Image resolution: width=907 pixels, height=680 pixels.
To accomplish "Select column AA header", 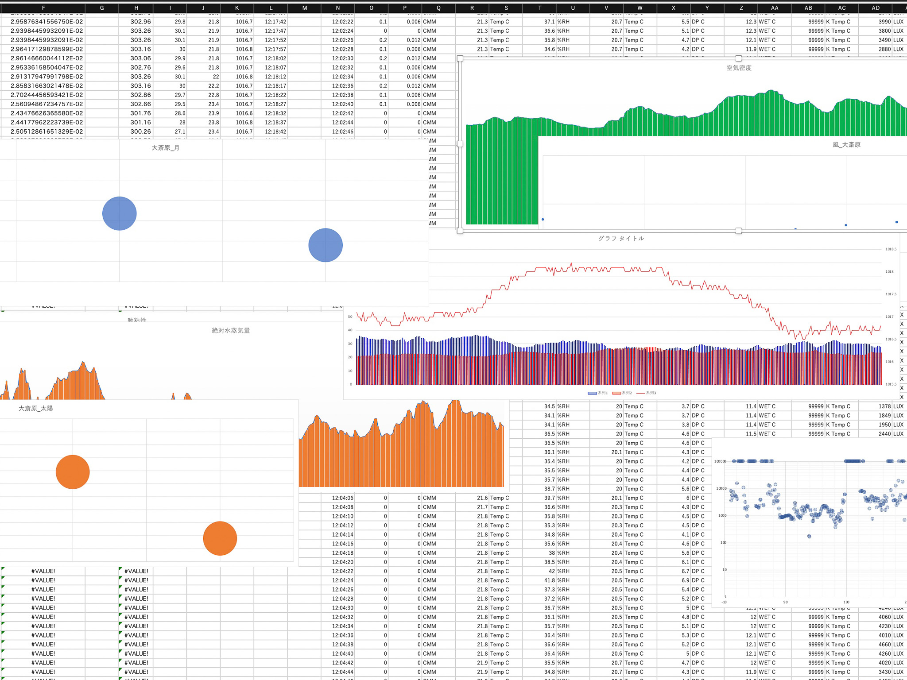I will coord(775,8).
